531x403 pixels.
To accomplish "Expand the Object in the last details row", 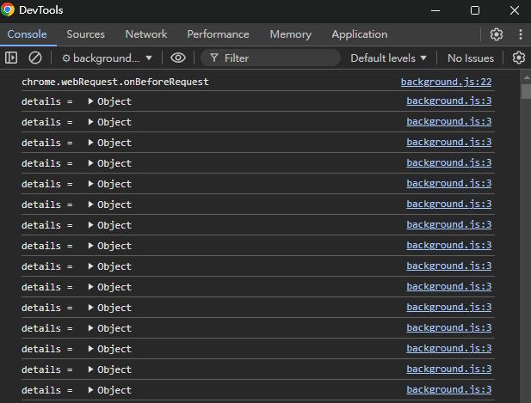I will point(90,390).
